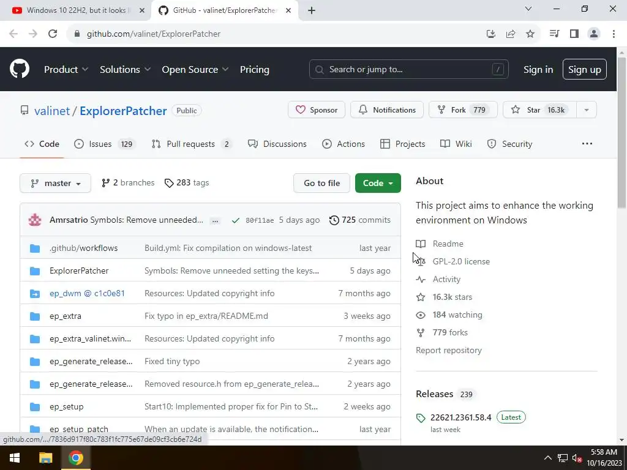Screen dimensions: 627x470
Task: Fork the repository with the Fork button
Action: [x=463, y=110]
